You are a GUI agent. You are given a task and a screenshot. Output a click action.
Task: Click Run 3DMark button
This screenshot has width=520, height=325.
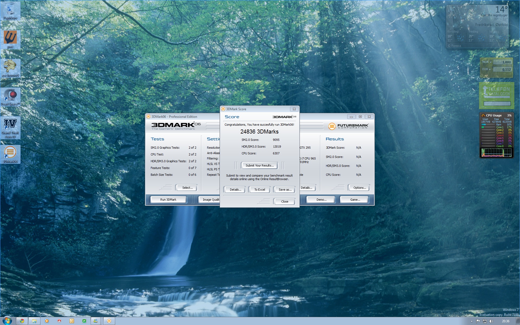coord(168,200)
